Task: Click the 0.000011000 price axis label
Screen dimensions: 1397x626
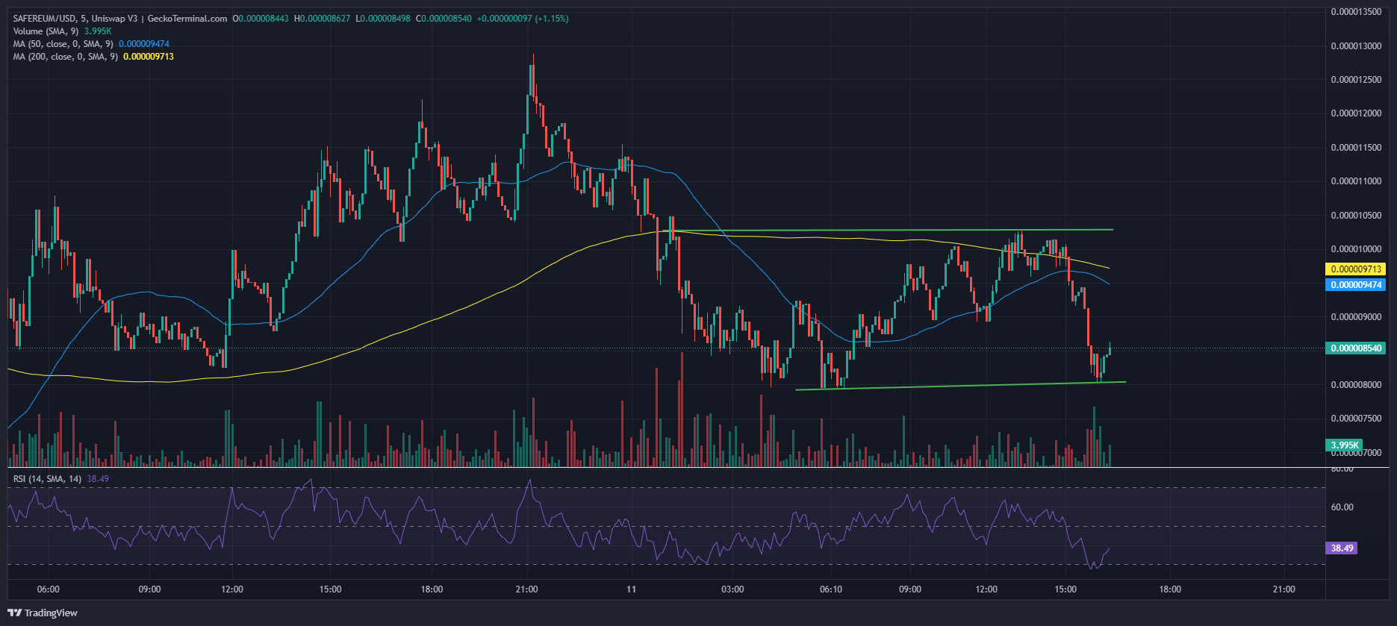Action: [1356, 181]
